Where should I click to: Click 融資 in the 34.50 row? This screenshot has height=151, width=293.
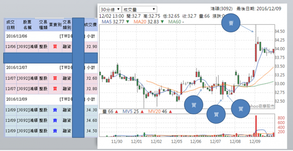[x=67, y=131]
